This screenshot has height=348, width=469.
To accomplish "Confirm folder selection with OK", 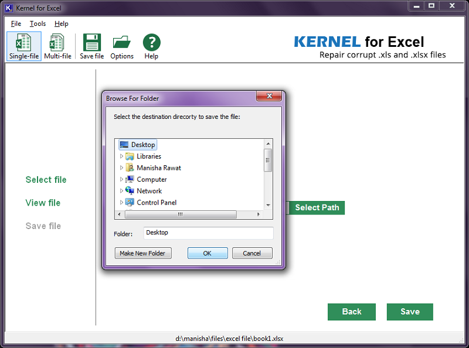I will [x=208, y=253].
